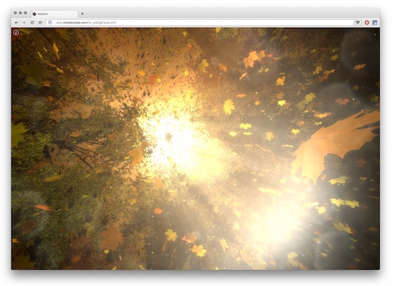Click the blue square extension icon
This screenshot has height=286, width=394.
(x=375, y=22)
